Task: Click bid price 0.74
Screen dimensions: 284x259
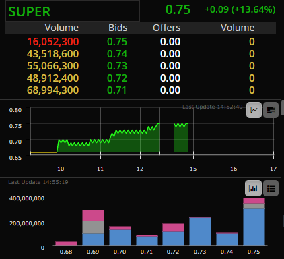Action: tap(117, 54)
